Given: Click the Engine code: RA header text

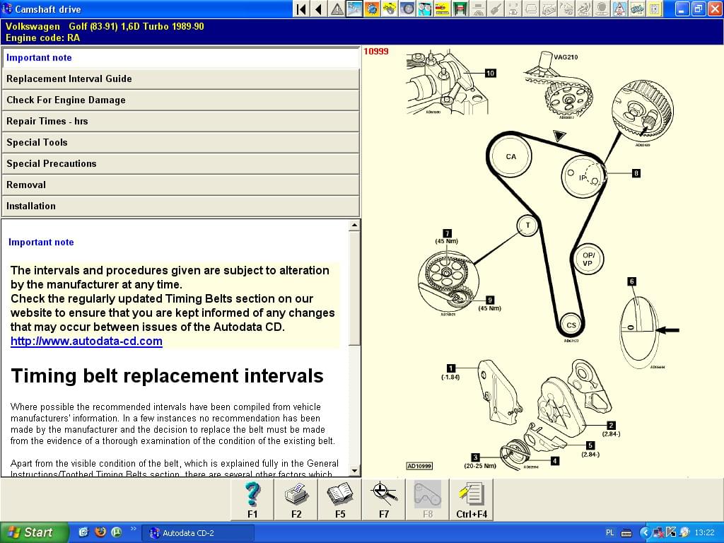Looking at the screenshot, I should (42, 38).
